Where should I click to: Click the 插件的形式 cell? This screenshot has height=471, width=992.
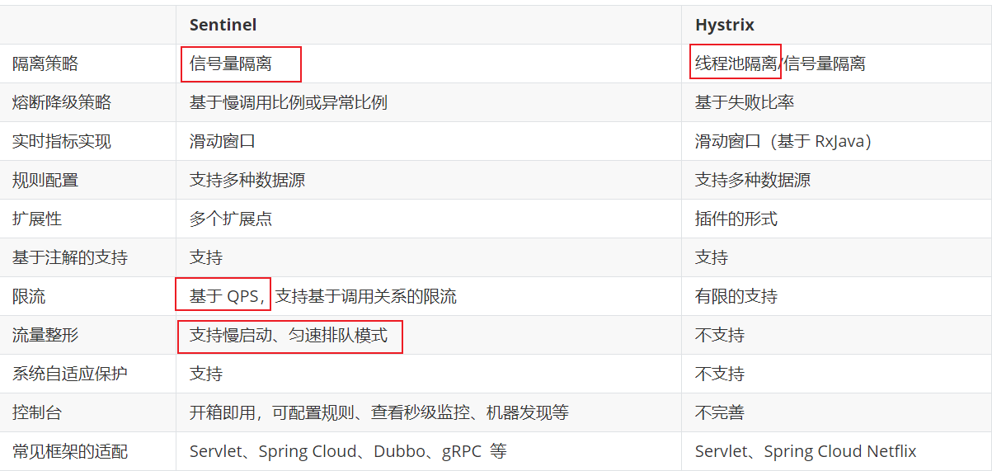[736, 219]
